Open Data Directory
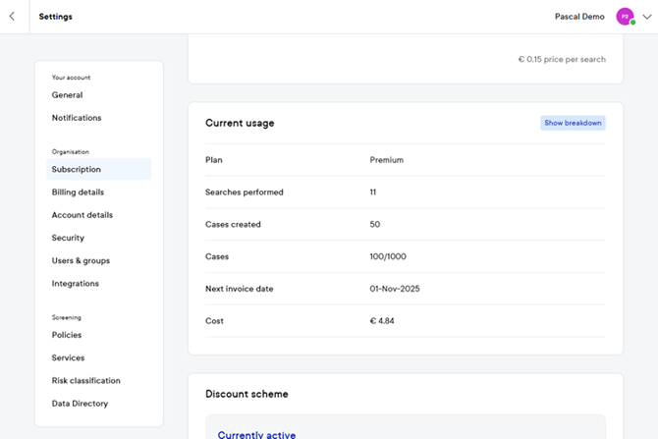 click(80, 404)
